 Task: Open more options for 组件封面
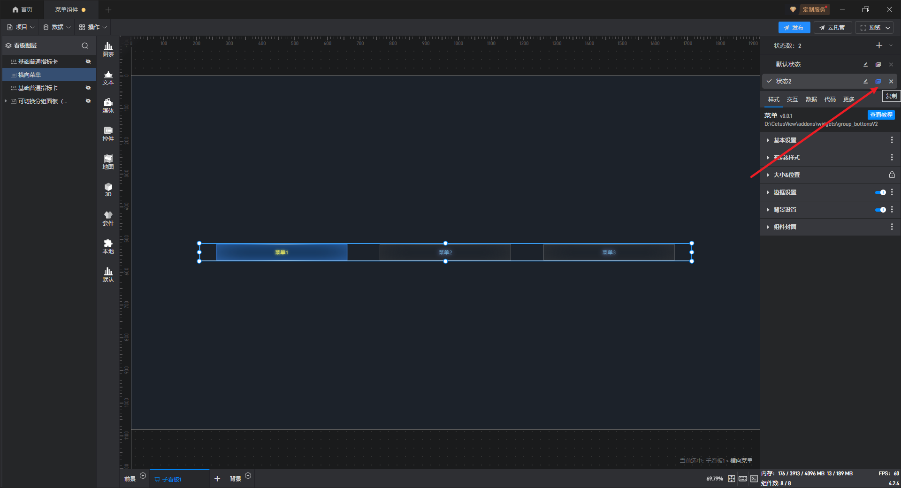892,227
